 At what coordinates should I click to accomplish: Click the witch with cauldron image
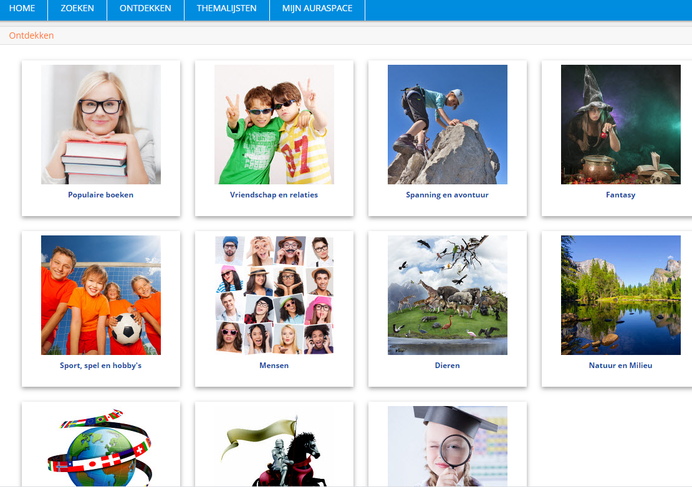[x=621, y=125]
